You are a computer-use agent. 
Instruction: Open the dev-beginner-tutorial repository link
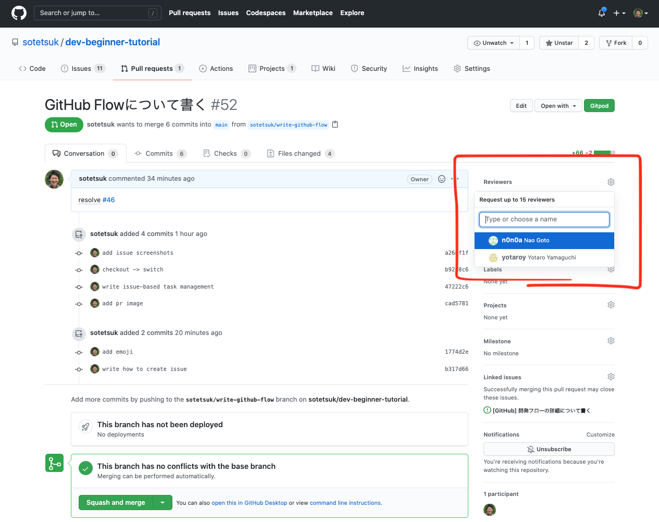(113, 42)
